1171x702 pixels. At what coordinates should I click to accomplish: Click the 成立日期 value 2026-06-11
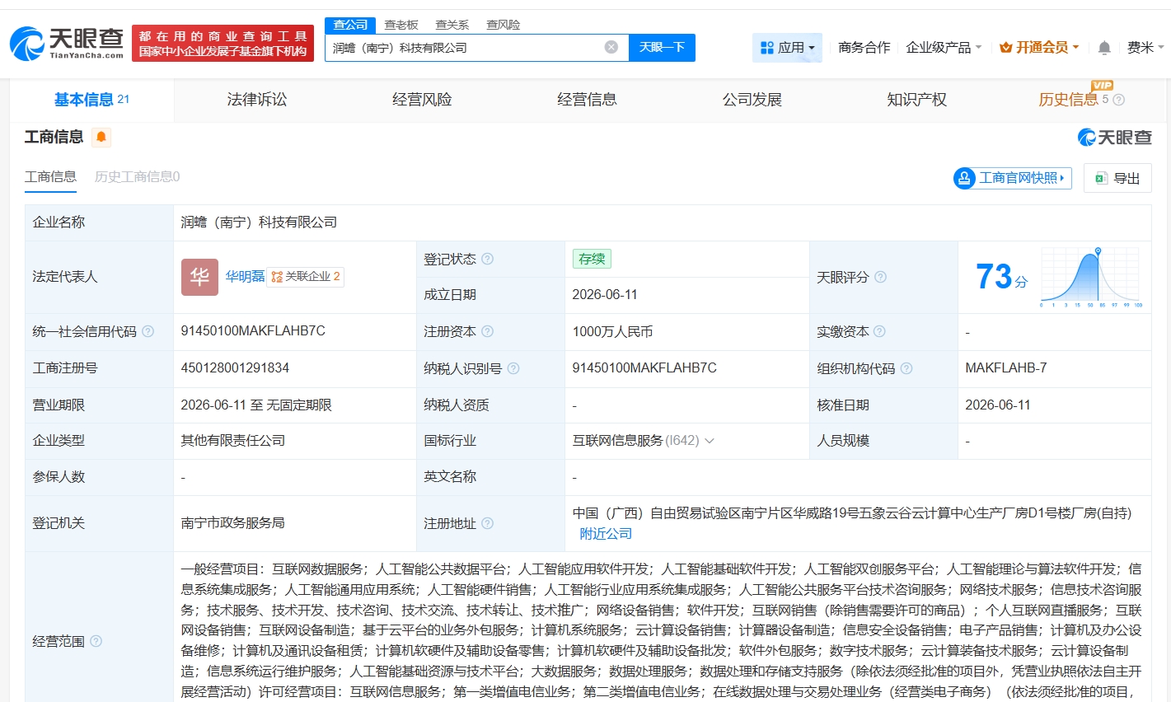[x=605, y=295]
